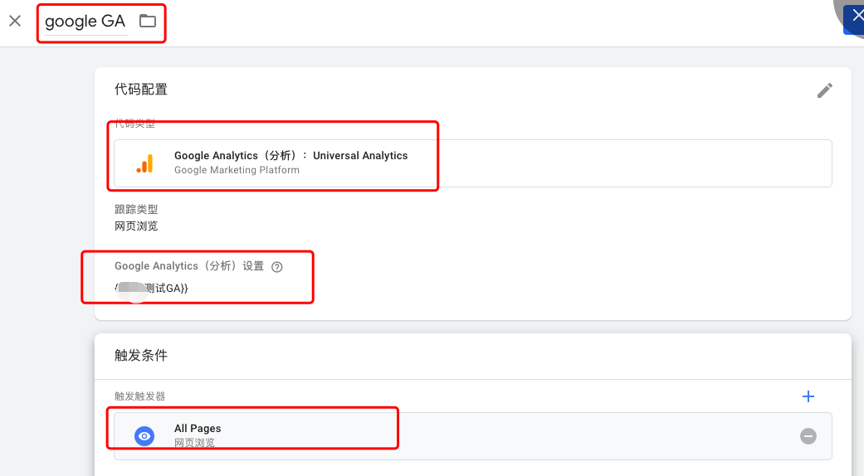The width and height of the screenshot is (864, 476).
Task: Remove the All Pages trigger with minus icon
Action: click(808, 436)
